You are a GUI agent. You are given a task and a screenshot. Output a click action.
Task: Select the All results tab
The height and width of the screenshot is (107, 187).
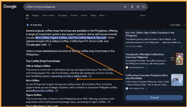coord(27,16)
